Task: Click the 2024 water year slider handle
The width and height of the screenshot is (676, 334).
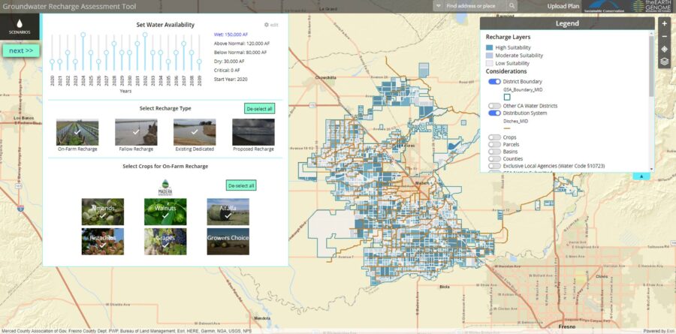Action: pyautogui.click(x=83, y=35)
